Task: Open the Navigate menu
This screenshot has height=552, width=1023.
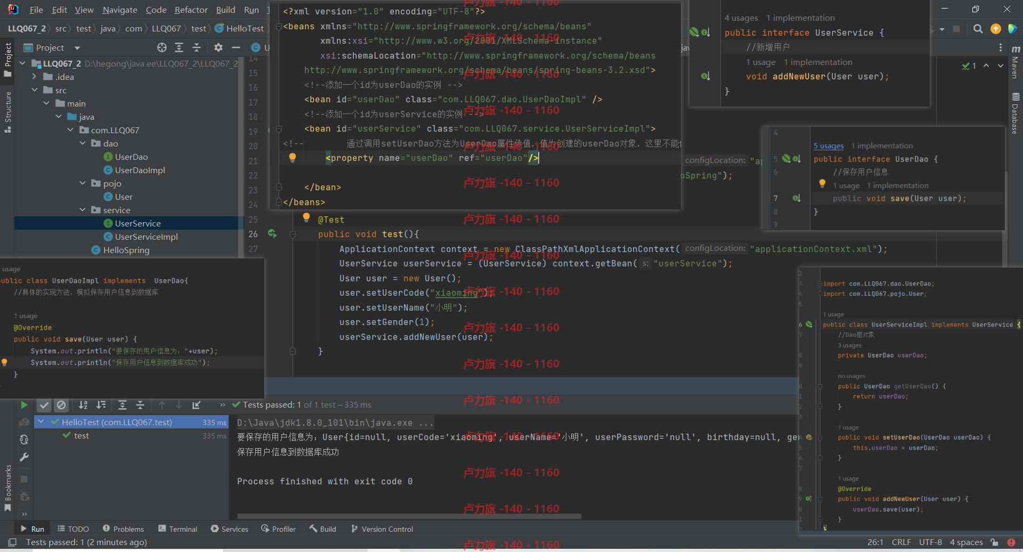Action: pos(120,10)
